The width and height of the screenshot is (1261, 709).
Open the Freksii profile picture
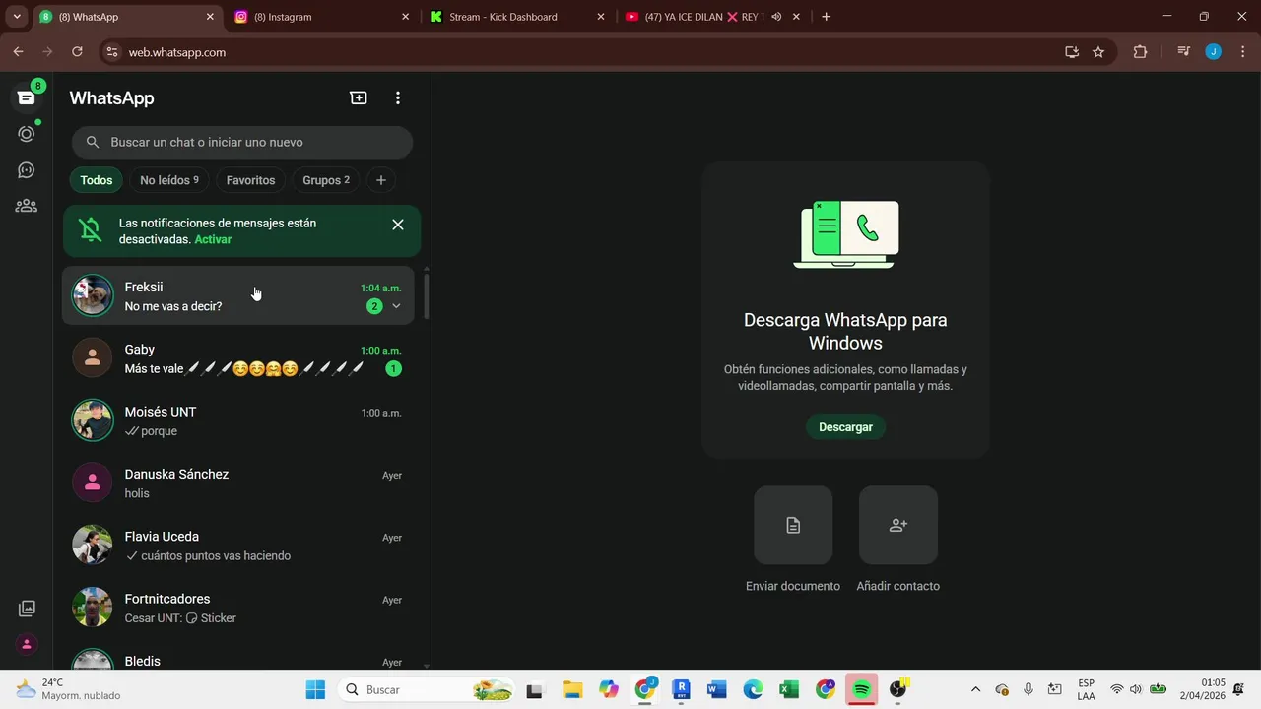[93, 295]
